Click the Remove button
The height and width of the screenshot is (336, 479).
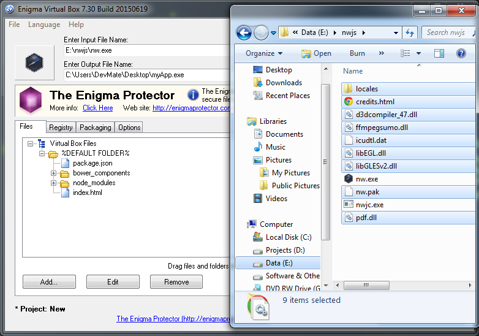[176, 281]
